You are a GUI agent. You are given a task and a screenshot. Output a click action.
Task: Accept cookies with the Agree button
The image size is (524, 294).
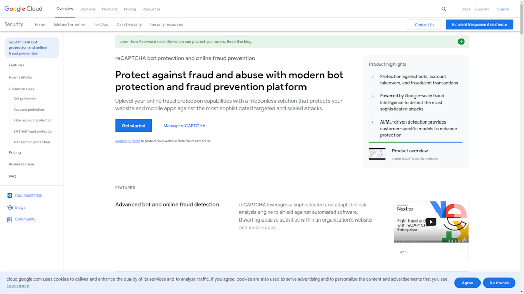[467, 283]
